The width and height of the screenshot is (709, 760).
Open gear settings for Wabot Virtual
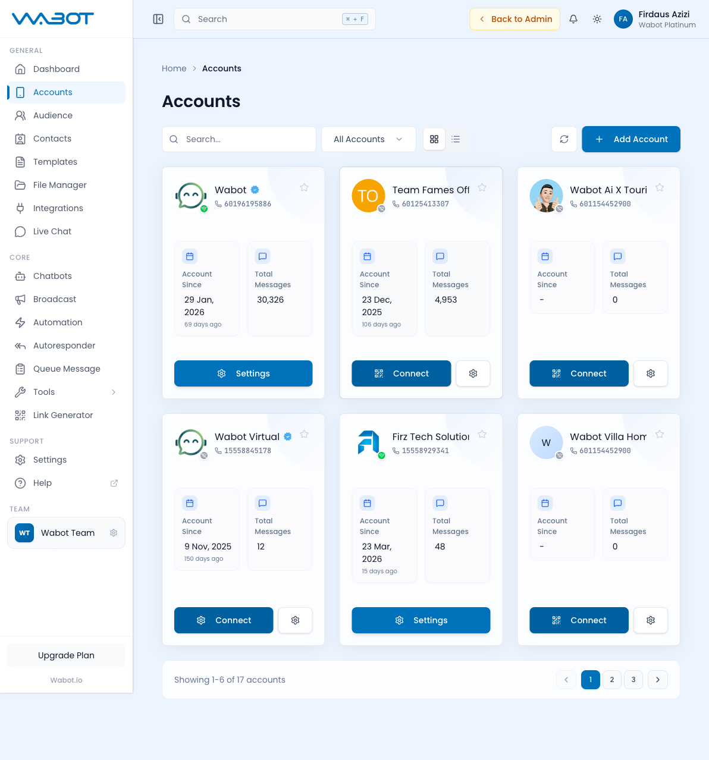point(296,620)
